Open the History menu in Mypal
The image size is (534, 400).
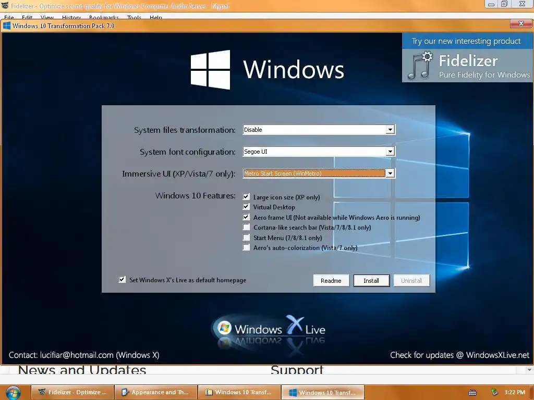click(x=71, y=17)
